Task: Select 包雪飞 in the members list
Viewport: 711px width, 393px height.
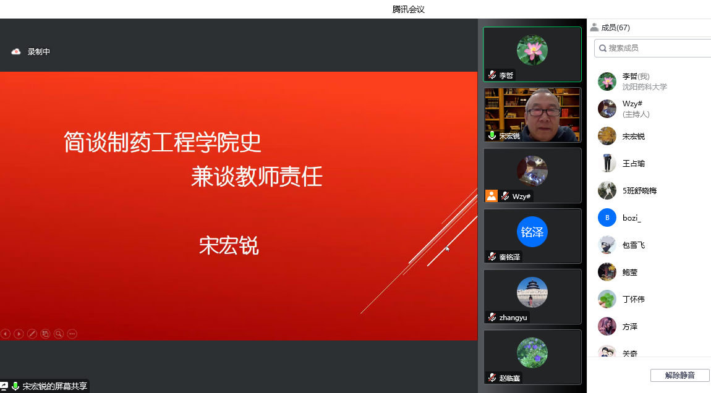Action: 633,245
